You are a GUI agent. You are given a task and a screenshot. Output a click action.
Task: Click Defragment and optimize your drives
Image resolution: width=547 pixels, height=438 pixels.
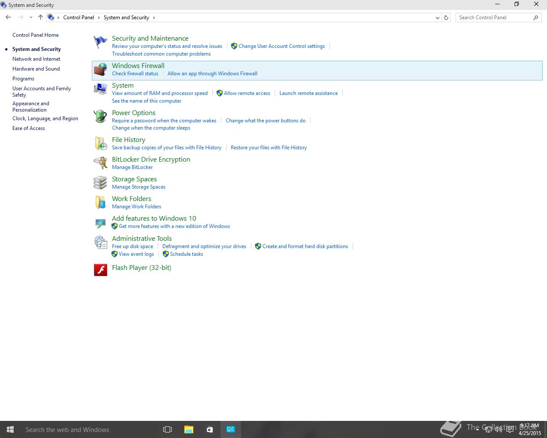pyautogui.click(x=204, y=246)
